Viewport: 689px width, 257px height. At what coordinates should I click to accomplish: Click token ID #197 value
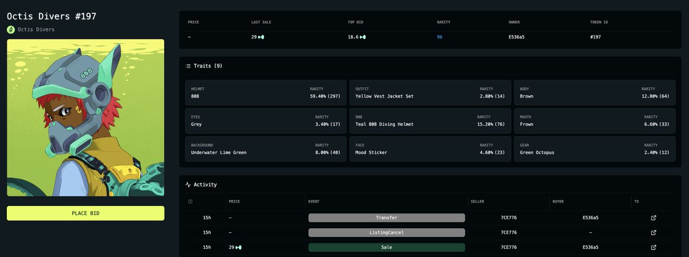click(x=595, y=37)
